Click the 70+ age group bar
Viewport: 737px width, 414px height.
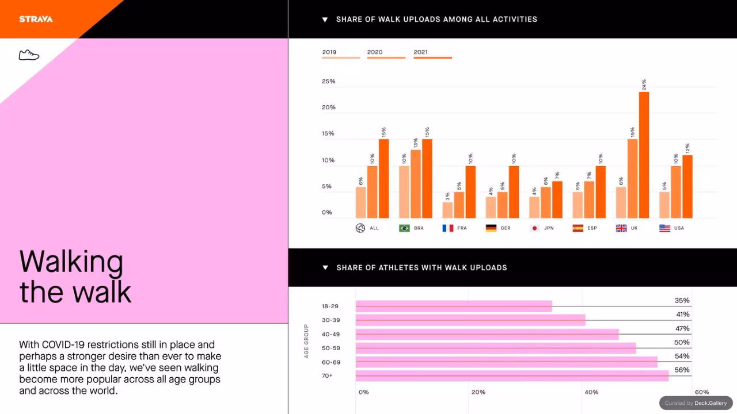[512, 375]
